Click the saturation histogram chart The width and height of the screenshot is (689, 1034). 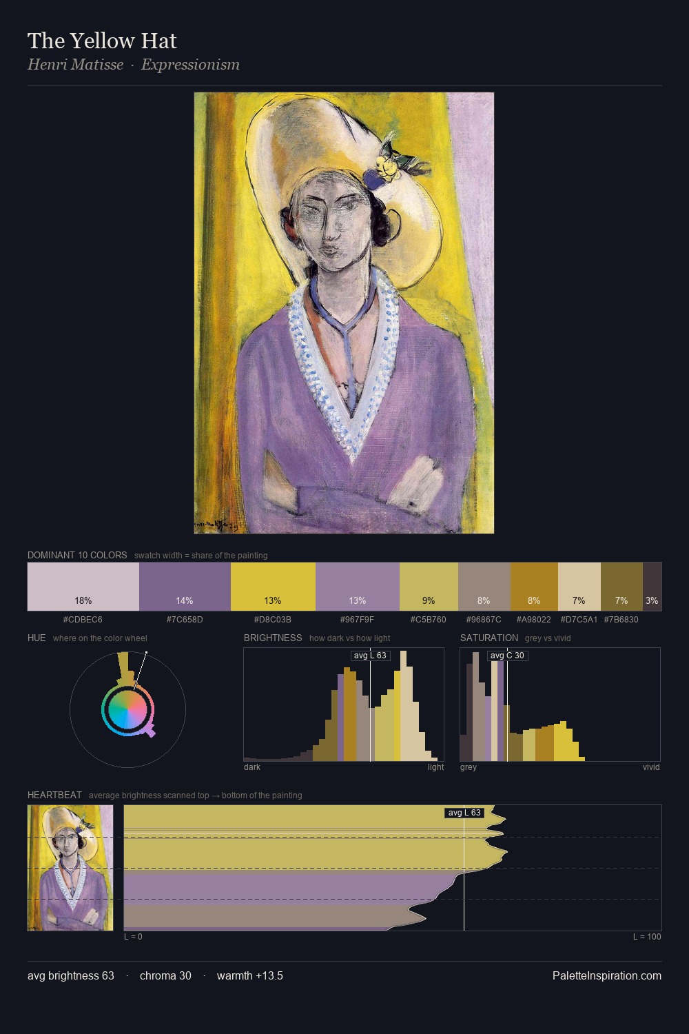pyautogui.click(x=560, y=704)
